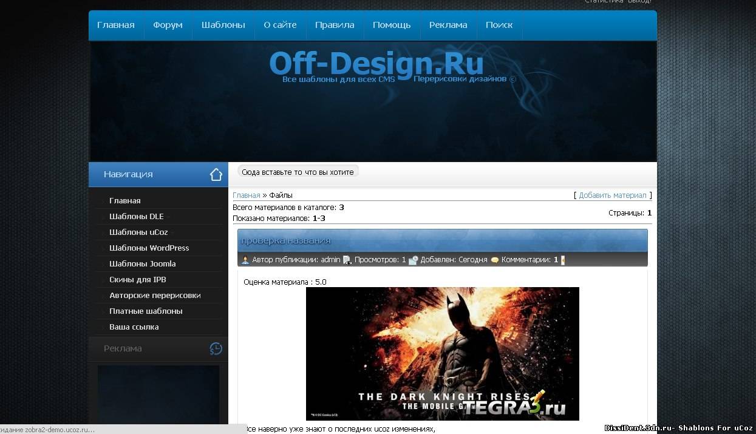Click the ad banner under Реклама
The image size is (756, 434).
(x=158, y=395)
